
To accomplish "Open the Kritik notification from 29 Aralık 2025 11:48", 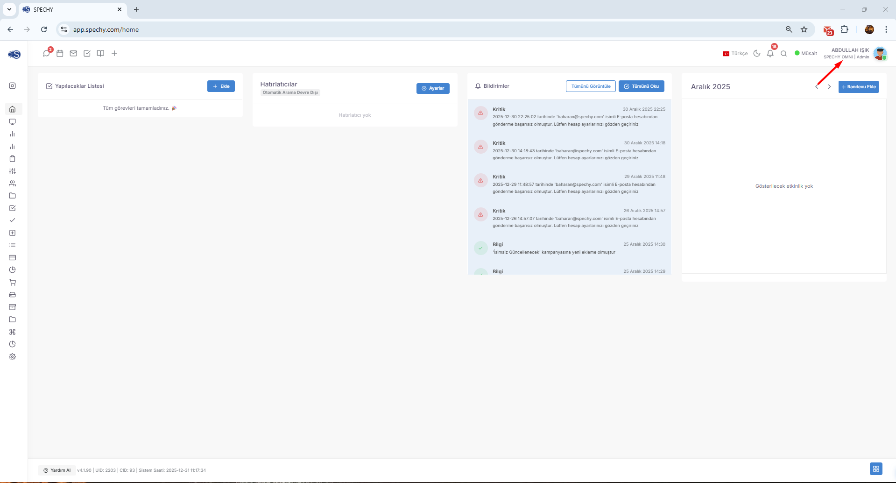I will click(x=570, y=184).
